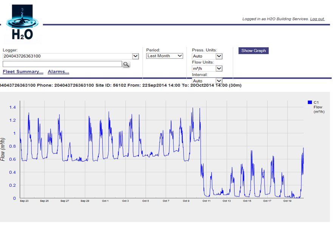The width and height of the screenshot is (335, 227).
Task: Click the Oct 19 axis label
Action: point(287,201)
